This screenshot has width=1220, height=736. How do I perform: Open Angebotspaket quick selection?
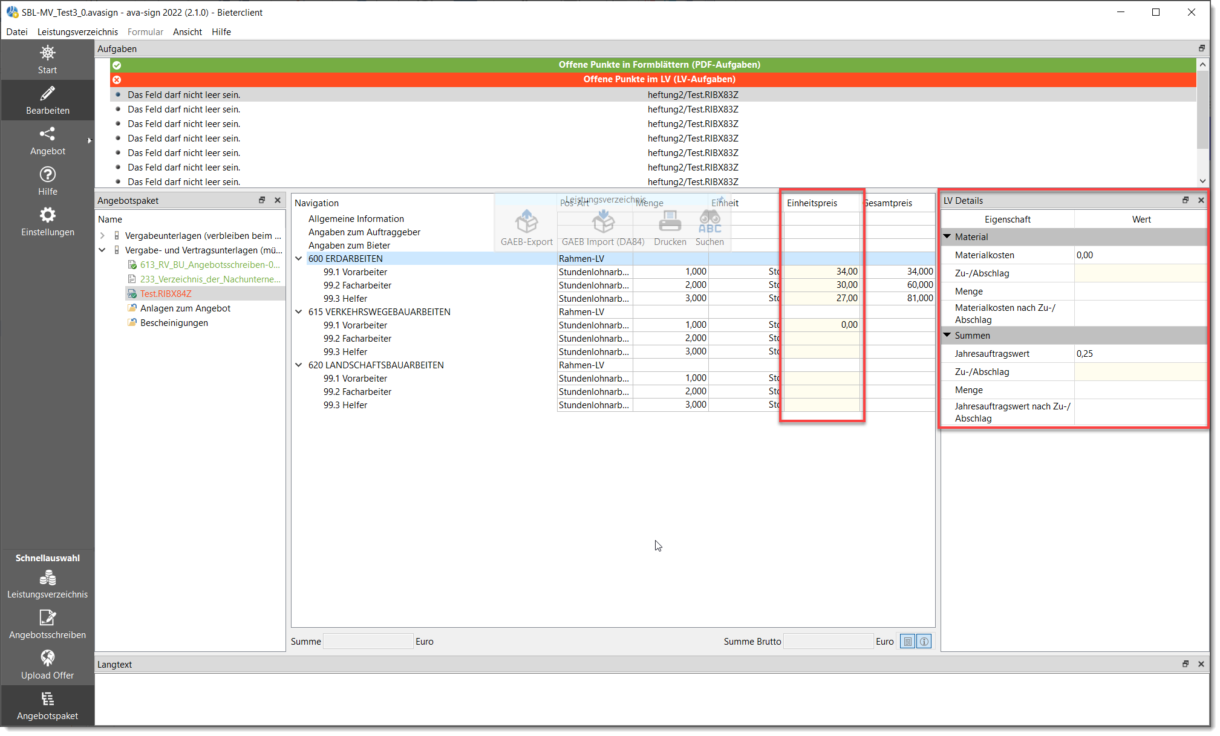47,706
